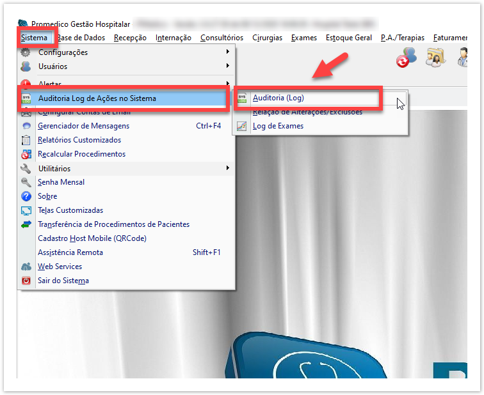This screenshot has width=484, height=395.
Task: Select Recalcular Procedimentos menu entry
Action: point(81,154)
